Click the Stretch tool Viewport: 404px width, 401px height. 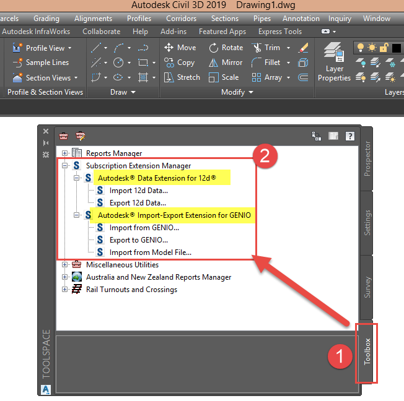(x=182, y=77)
